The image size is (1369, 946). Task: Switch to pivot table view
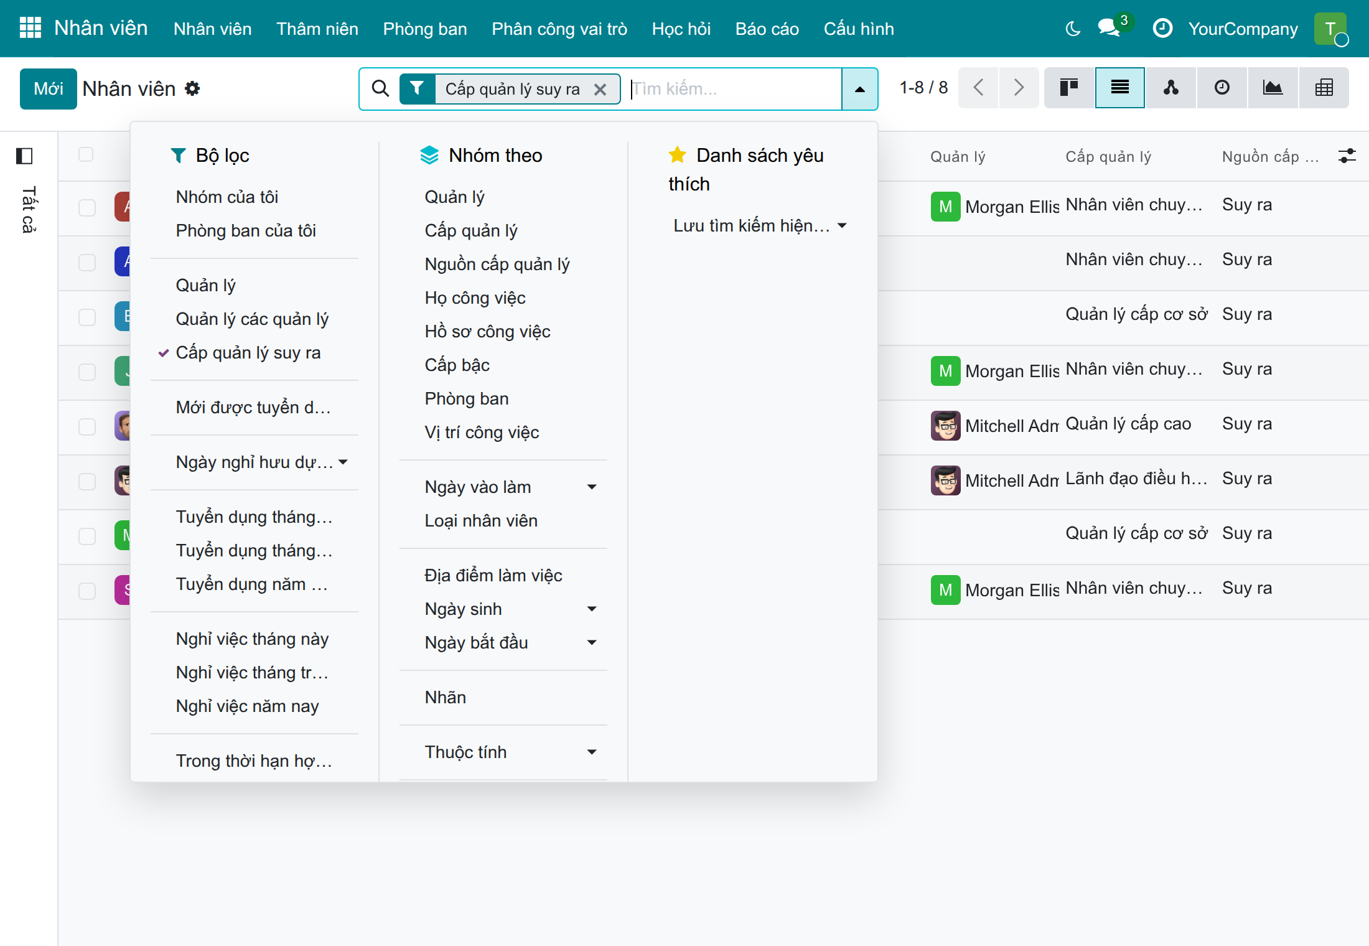1324,88
